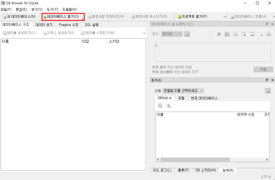This screenshot has height=180, width=275.
Task: Open the 편집(E) menu
Action: (21, 9)
